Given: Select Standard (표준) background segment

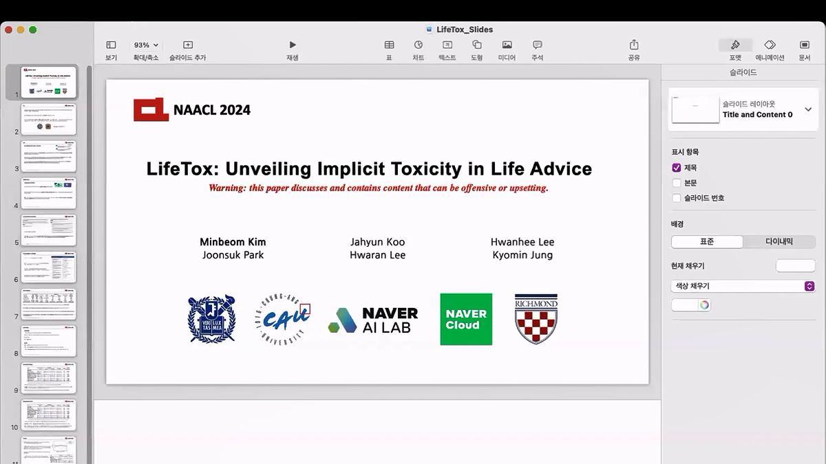Looking at the screenshot, I should coord(707,242).
